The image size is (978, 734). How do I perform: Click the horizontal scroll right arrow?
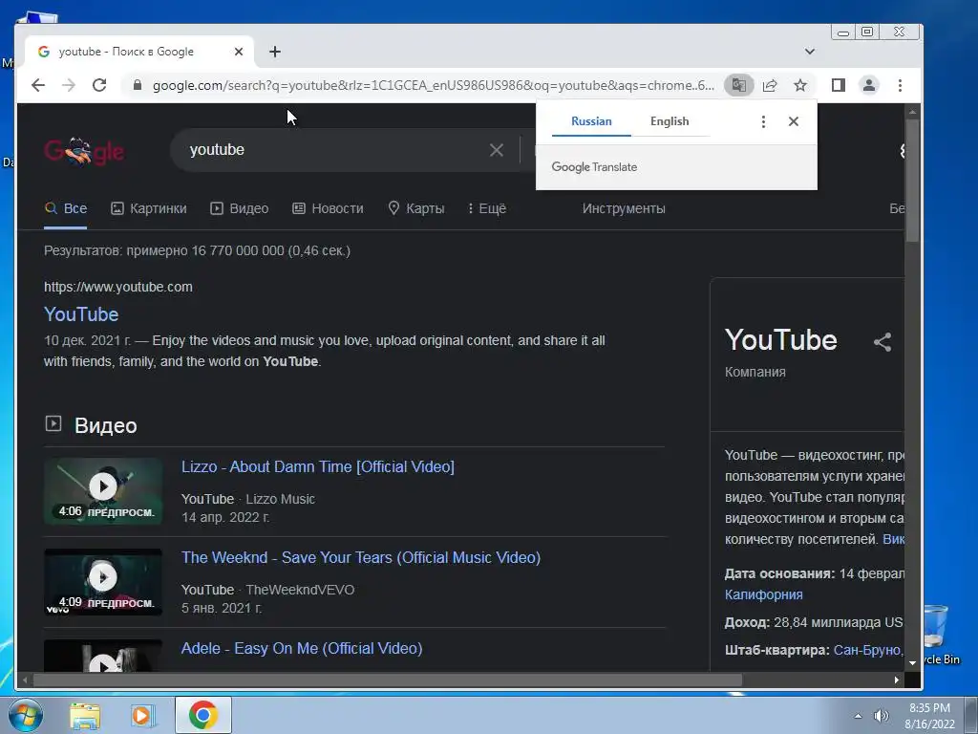[896, 680]
